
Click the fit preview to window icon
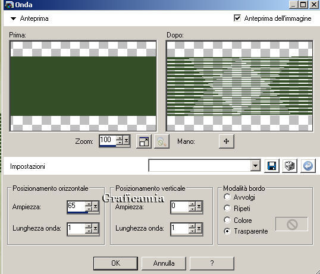[x=144, y=141]
